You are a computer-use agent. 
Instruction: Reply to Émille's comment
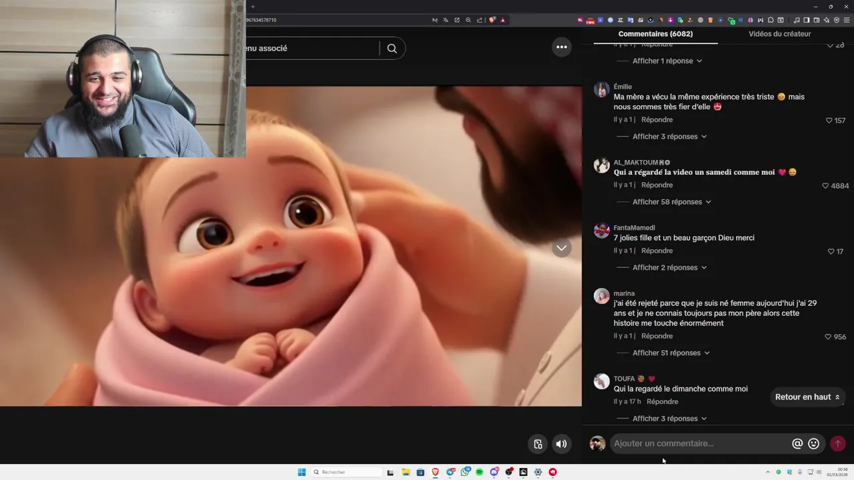pos(657,120)
